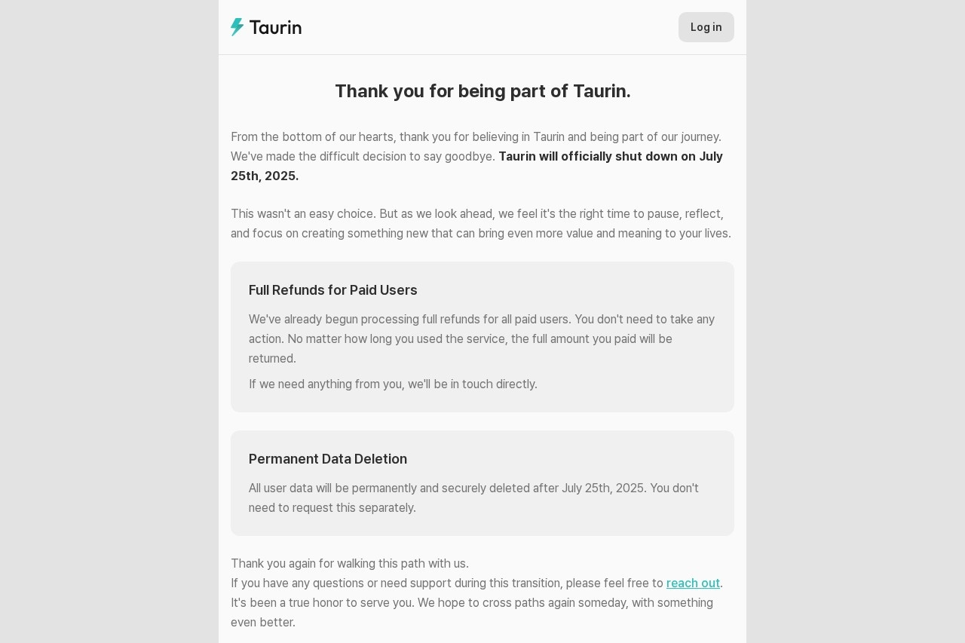
Task: Select the Taurin wordmark in the header
Action: tap(275, 27)
